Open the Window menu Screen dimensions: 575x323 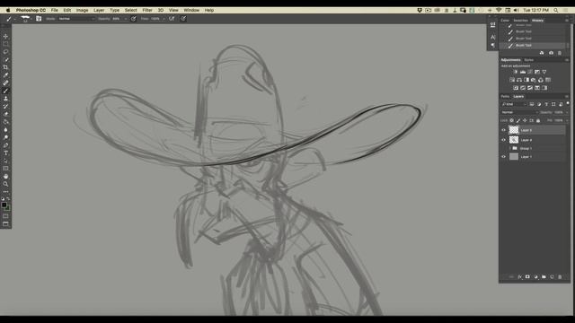191,10
